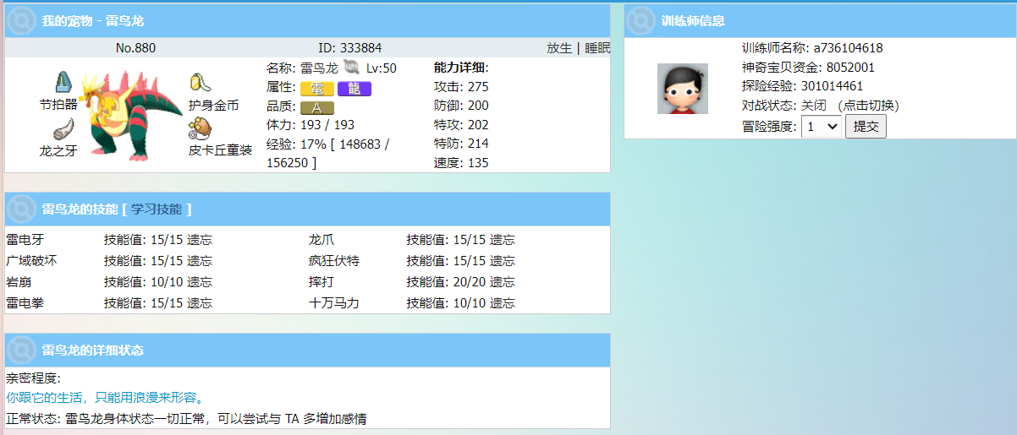Click the 能力详细 heading
The width and height of the screenshot is (1017, 435).
pos(461,68)
